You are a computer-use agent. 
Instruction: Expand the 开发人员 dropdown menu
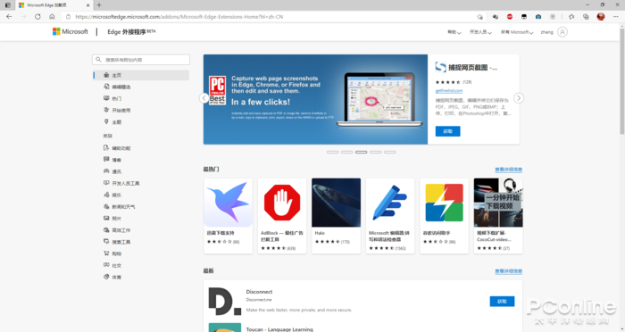[480, 32]
